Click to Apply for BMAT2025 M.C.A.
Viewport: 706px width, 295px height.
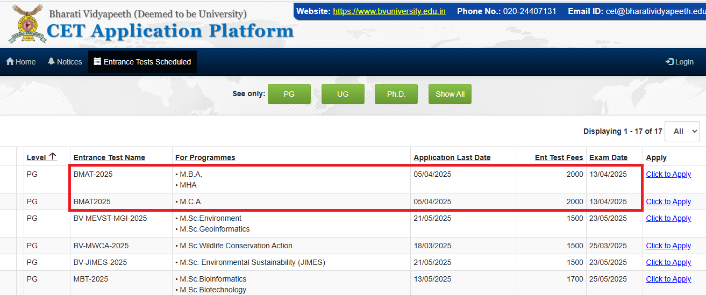point(668,202)
